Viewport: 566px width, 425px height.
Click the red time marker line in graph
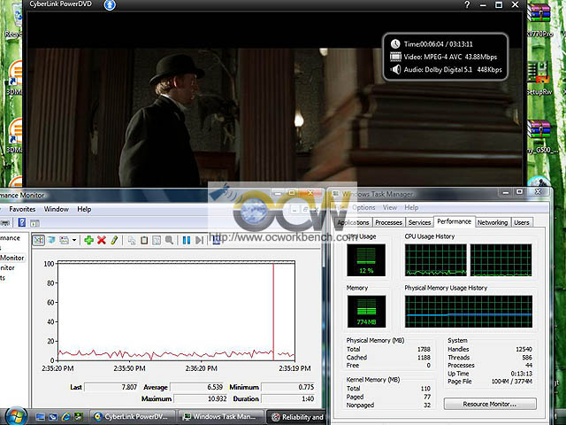pos(273,311)
